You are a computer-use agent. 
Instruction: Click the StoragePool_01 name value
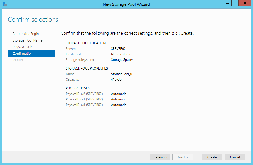[x=122, y=74]
